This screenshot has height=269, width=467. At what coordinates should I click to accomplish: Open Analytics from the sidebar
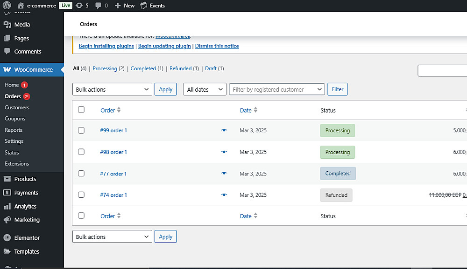[x=25, y=206]
